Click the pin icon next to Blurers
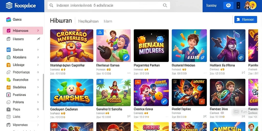262x131 pixels. point(38,39)
